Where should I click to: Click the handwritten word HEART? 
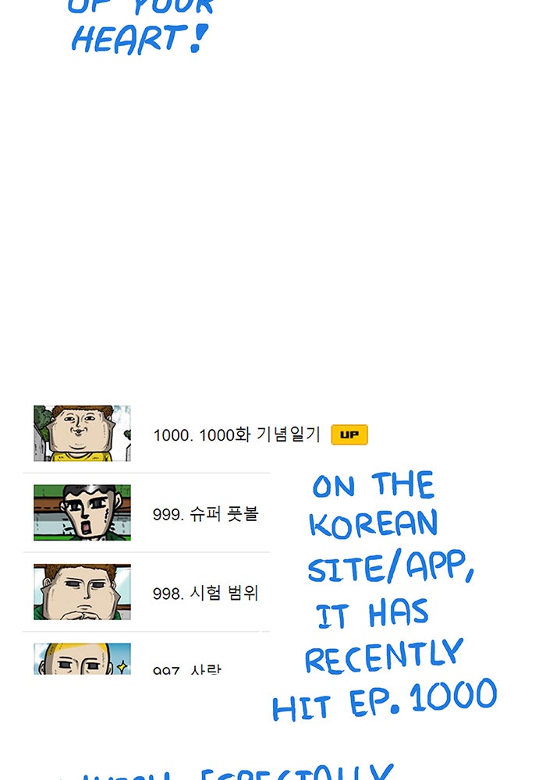(127, 39)
